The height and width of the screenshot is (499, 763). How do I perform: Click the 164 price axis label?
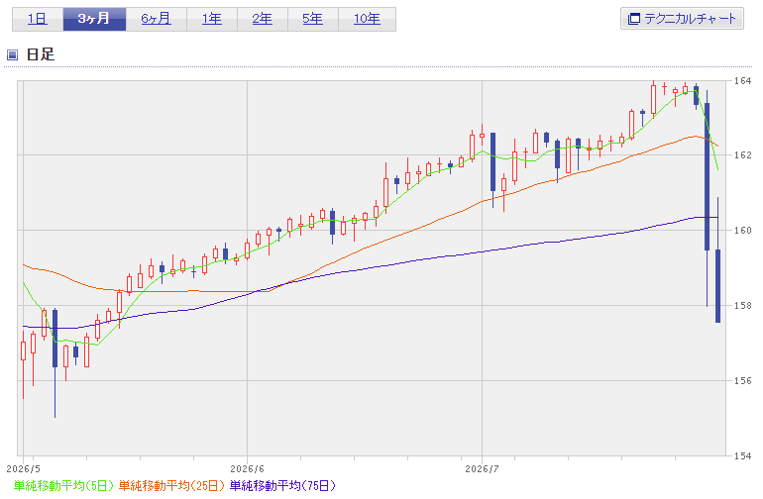click(742, 81)
